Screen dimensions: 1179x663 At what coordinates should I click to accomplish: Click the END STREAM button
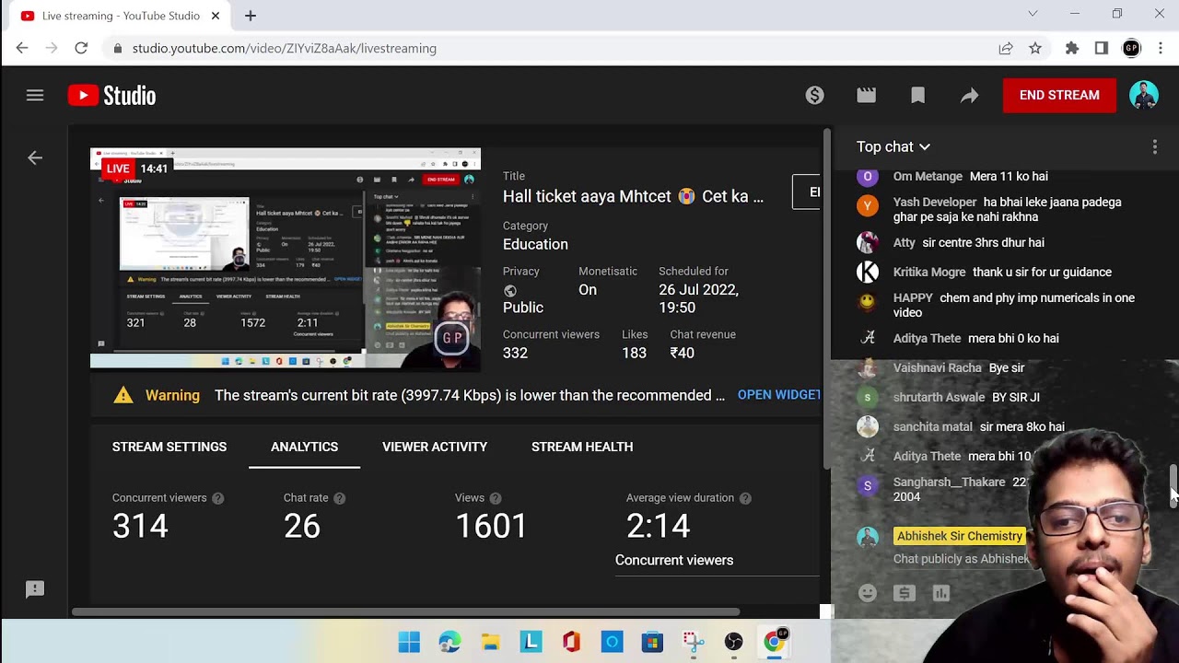(1059, 95)
